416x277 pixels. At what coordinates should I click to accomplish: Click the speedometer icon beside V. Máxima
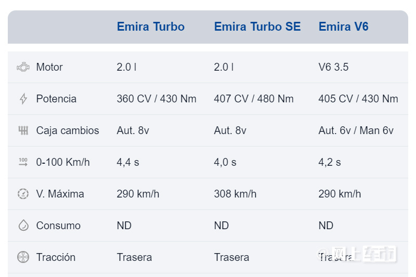point(23,194)
